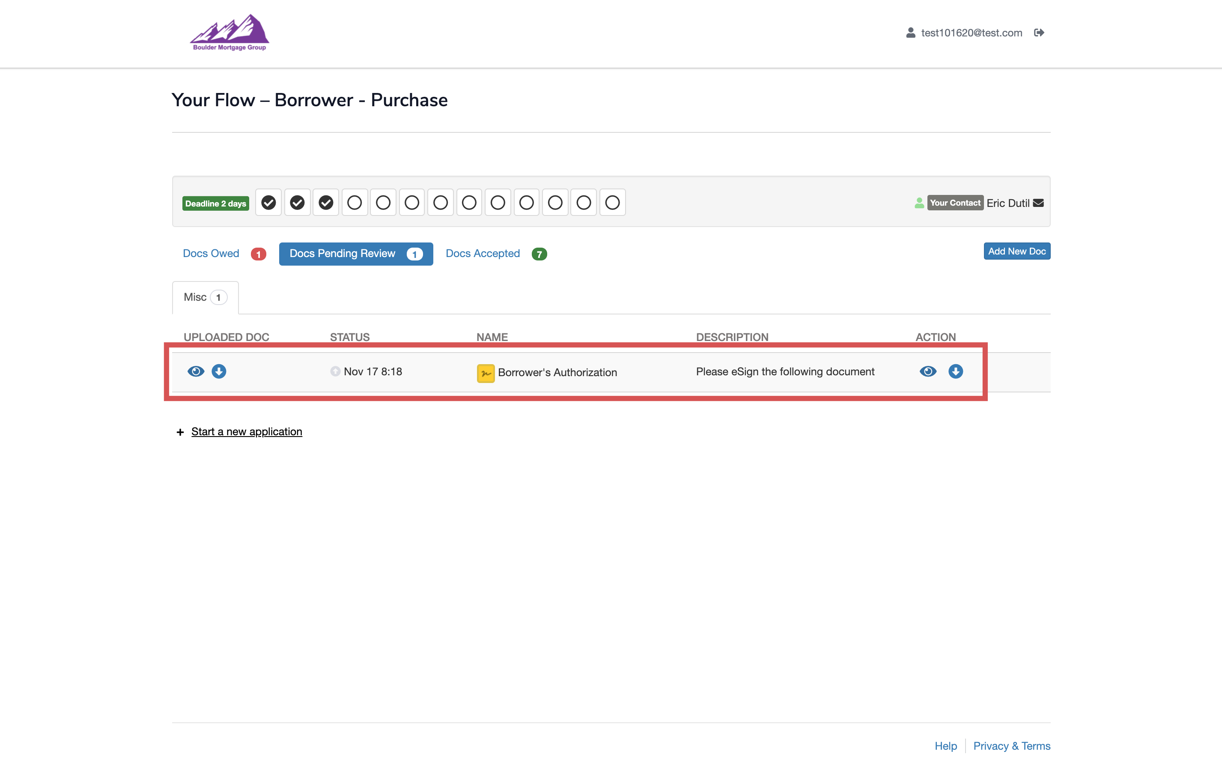Click the Action column download icon
Screen dimensions: 1222x766
955,371
